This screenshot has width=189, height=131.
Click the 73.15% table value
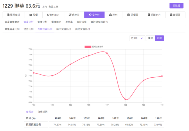click(144, 125)
